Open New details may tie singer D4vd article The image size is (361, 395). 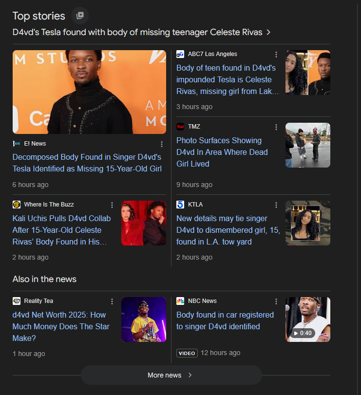click(228, 230)
